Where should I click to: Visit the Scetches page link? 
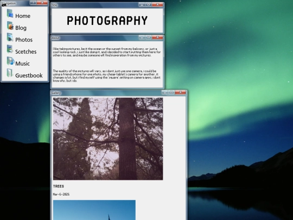[x=26, y=52]
